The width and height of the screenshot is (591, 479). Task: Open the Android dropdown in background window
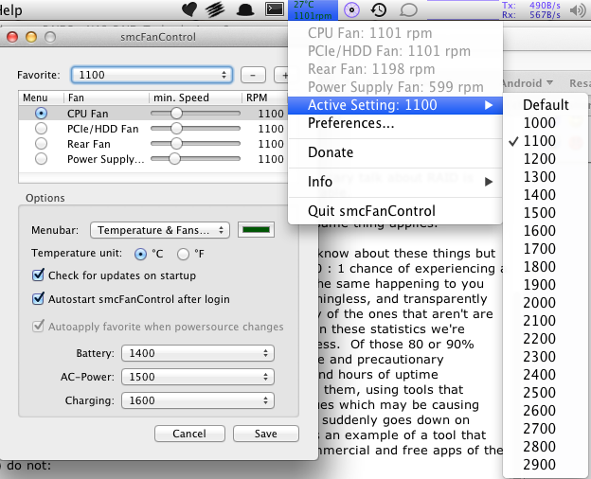click(528, 83)
